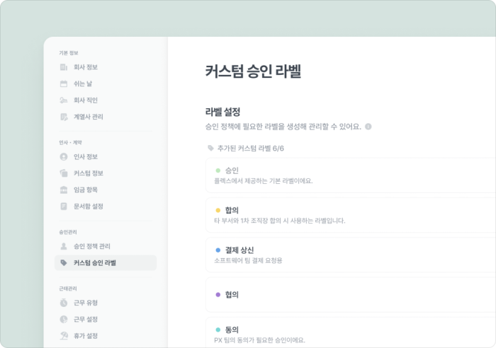
Task: Click the 계열사 관리 icon
Action: tap(64, 117)
